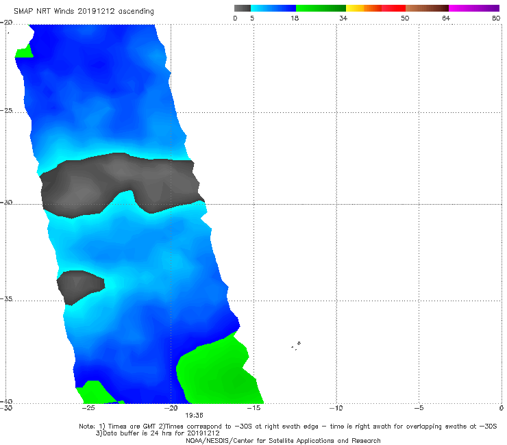Image resolution: width=507 pixels, height=445 pixels.
Task: Select the yellow-to-red 34–50 color bar segment
Action: click(x=375, y=8)
